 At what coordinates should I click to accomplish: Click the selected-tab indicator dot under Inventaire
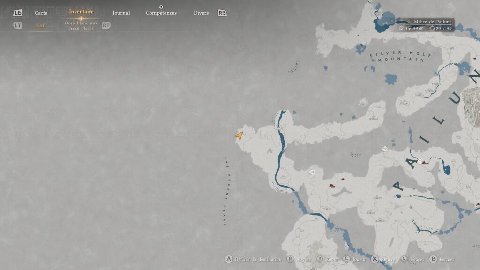(81, 18)
